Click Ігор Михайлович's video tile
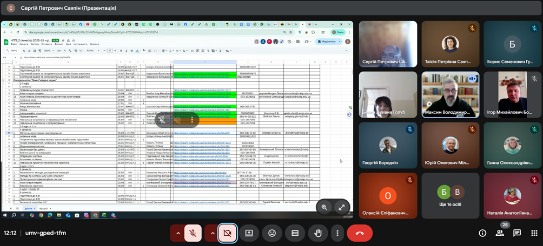 (512, 94)
